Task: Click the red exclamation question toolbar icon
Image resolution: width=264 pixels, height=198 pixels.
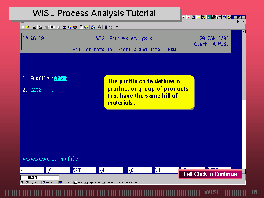Action: click(x=110, y=27)
